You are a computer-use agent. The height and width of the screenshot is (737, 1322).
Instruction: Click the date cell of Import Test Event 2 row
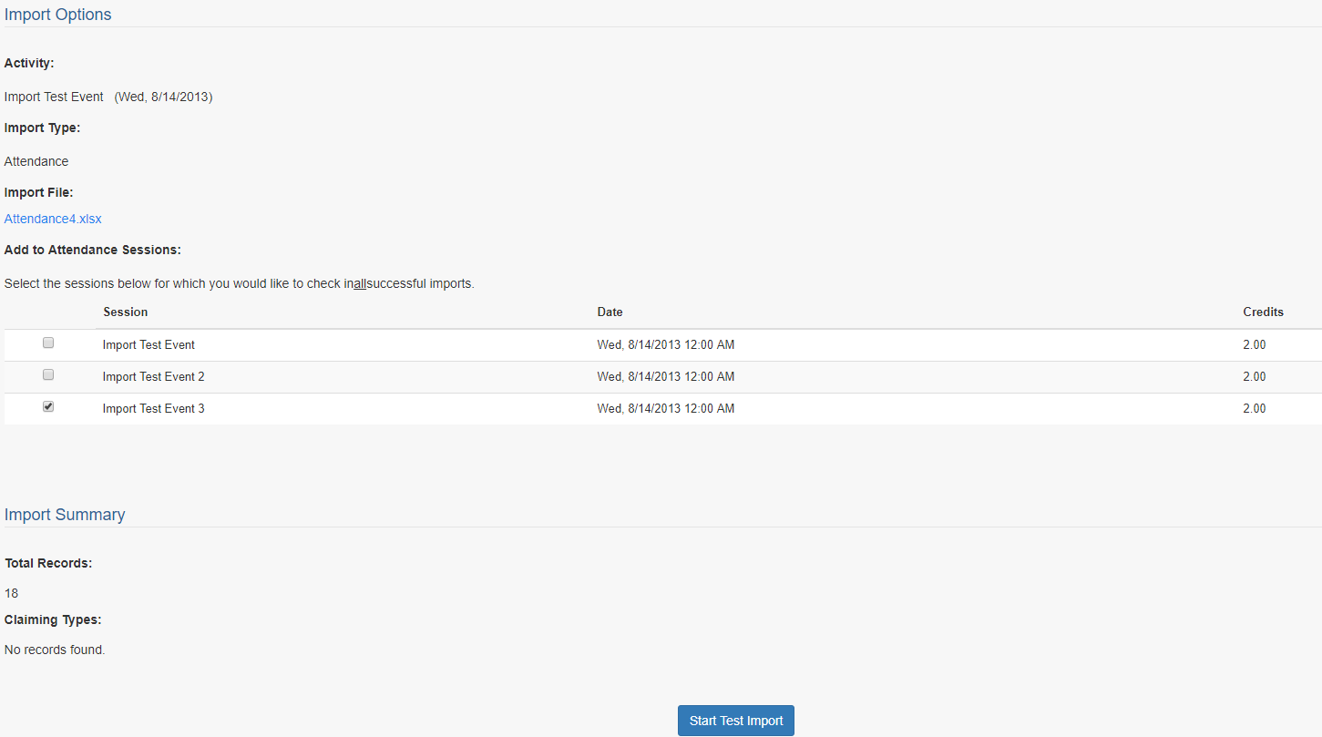[x=665, y=377]
